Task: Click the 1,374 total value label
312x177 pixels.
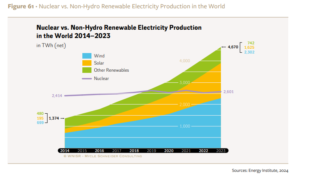Action: click(54, 118)
